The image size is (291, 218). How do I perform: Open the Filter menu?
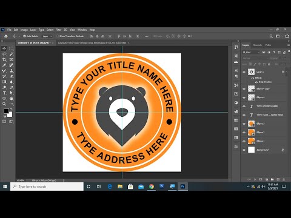[58, 30]
